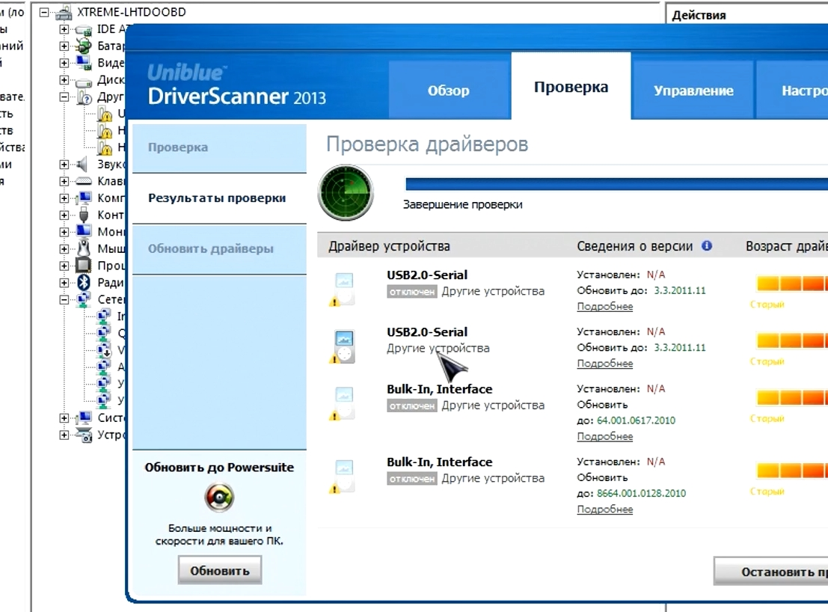Select update version 3.3.2011.11 in first row

(680, 290)
